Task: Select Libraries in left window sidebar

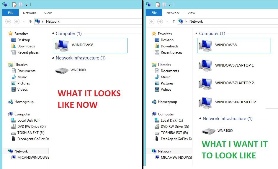Action: pyautogui.click(x=18, y=65)
